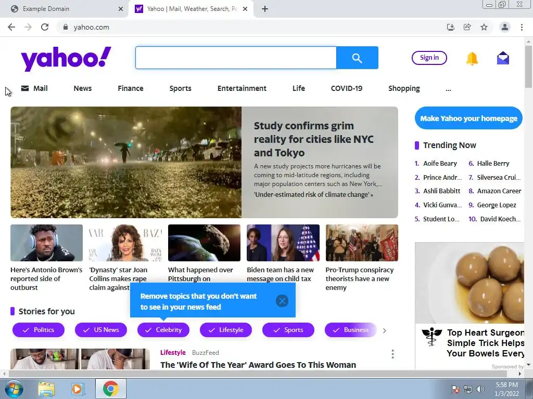
Task: Close the Example Domain tab
Action: 121,9
